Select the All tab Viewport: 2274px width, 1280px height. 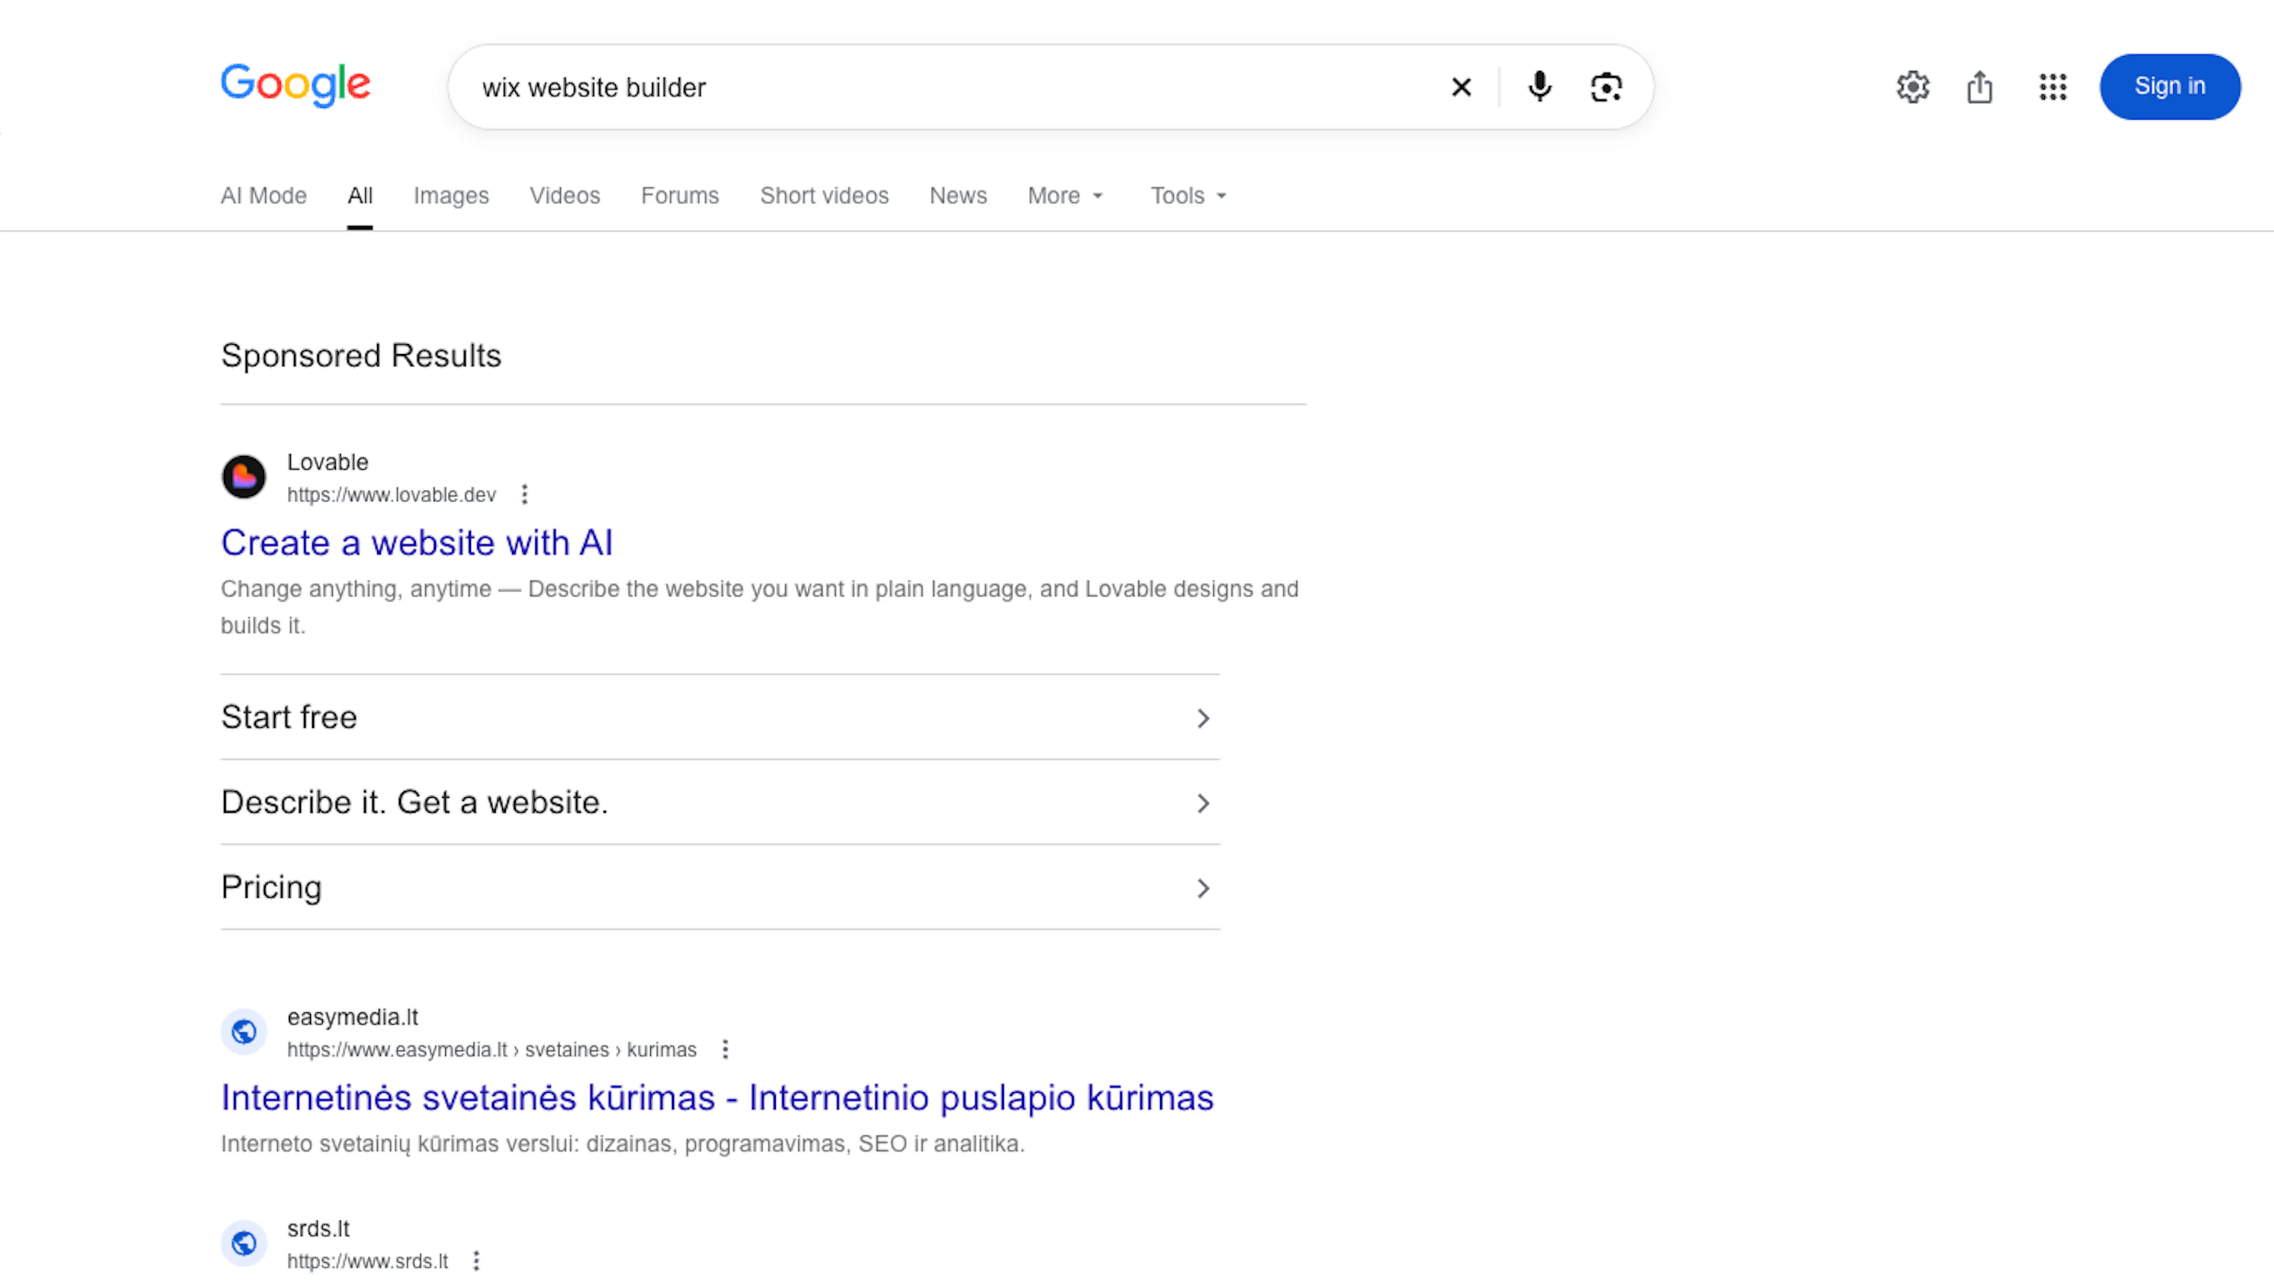coord(359,196)
